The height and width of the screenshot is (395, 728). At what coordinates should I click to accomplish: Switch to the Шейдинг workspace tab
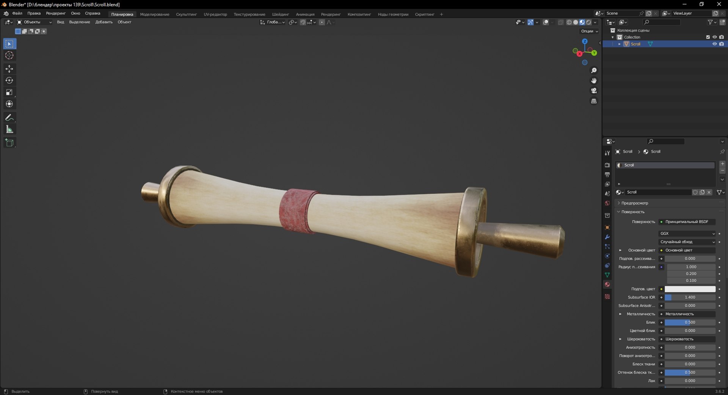pos(280,14)
